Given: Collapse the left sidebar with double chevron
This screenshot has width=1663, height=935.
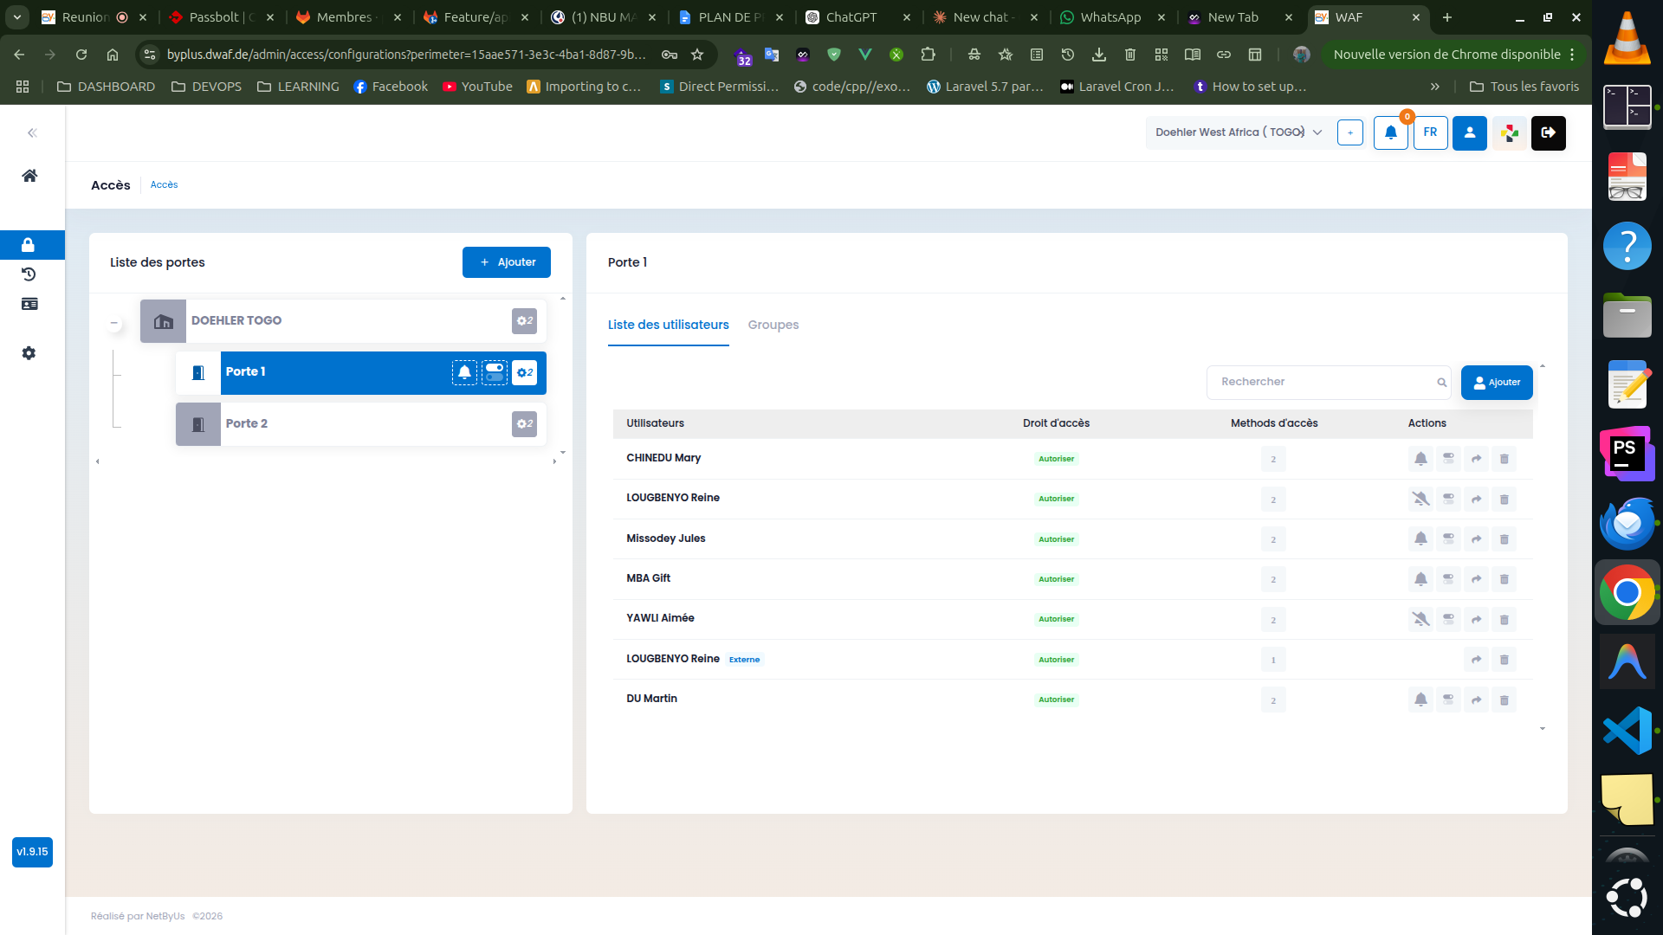Looking at the screenshot, I should [32, 132].
